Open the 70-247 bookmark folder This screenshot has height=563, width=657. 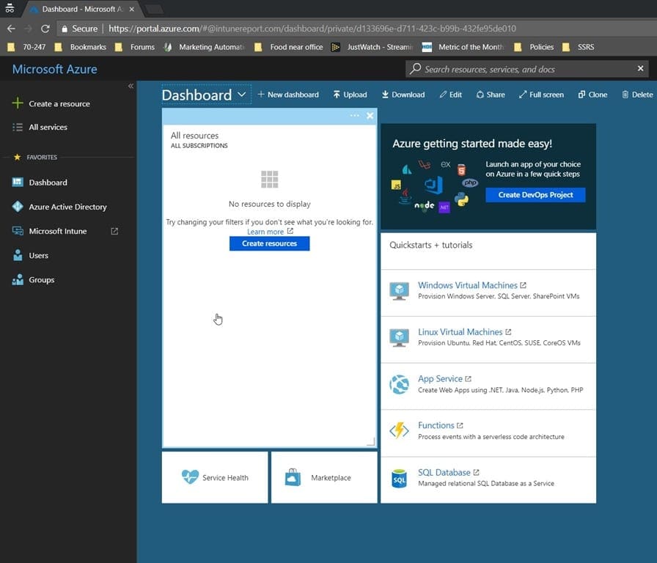pos(27,47)
